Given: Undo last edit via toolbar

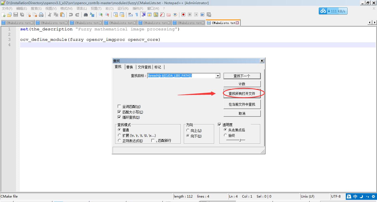Looking at the screenshot, I should [x=71, y=15].
